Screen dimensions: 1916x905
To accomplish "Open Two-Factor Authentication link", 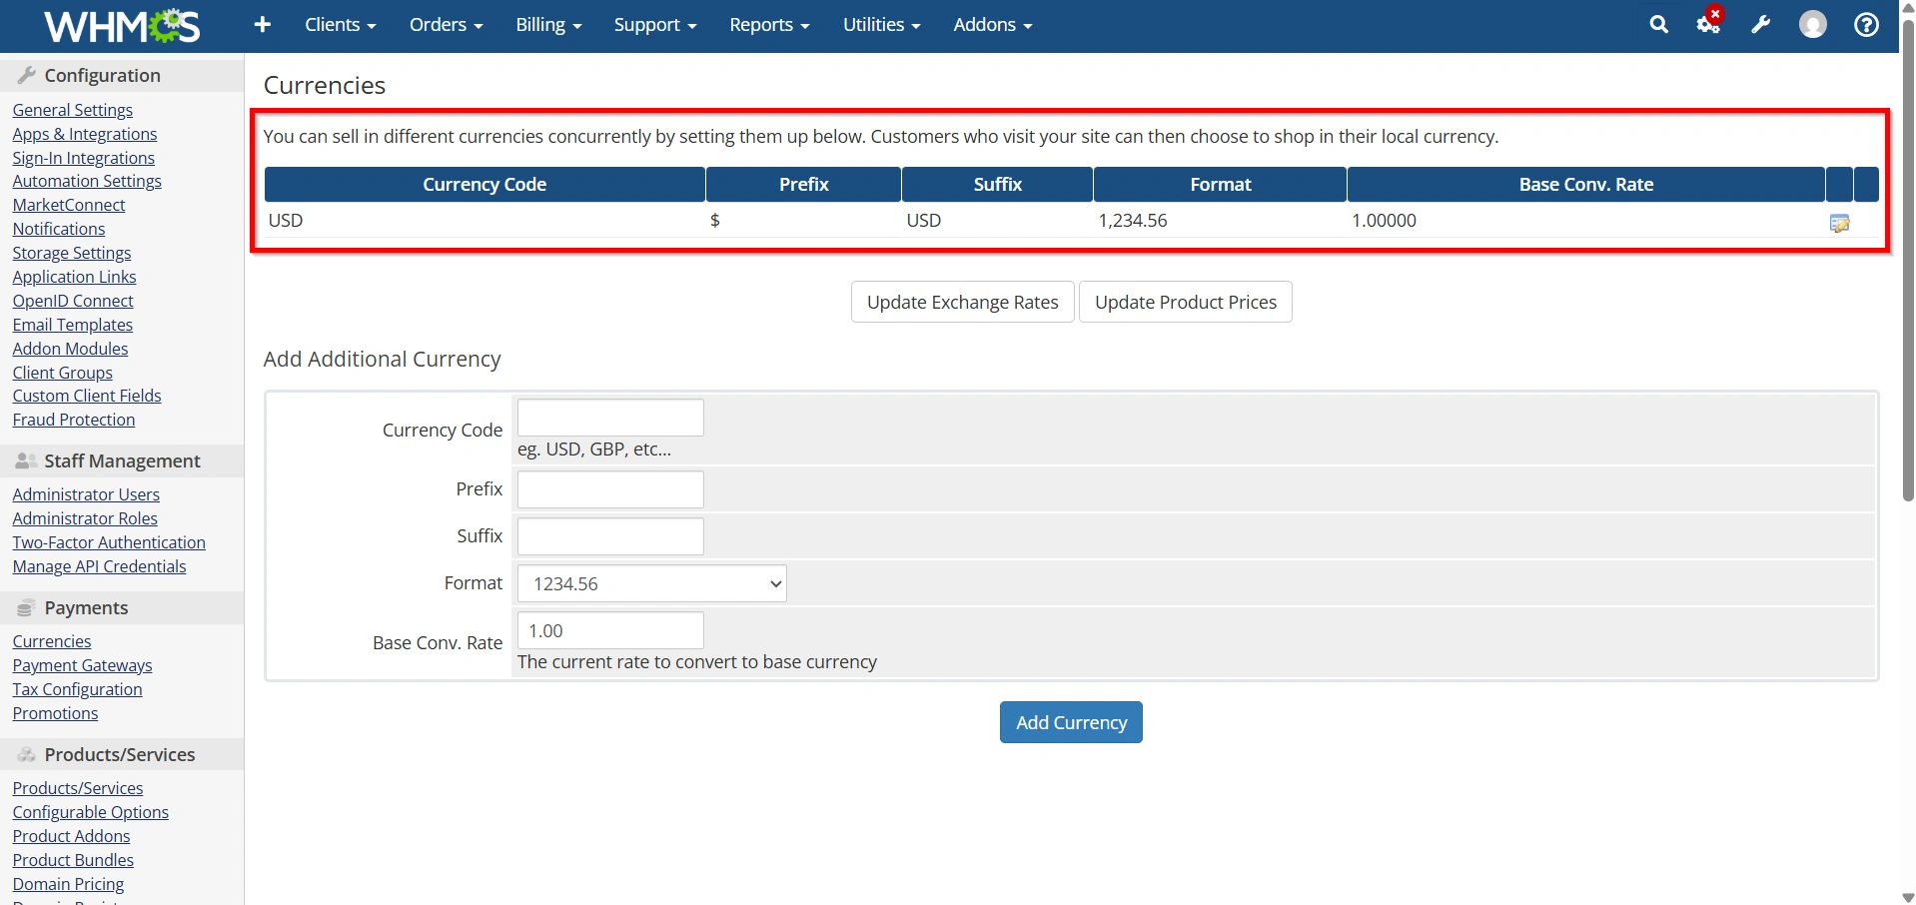I will 109,542.
